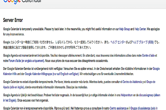166x110 pixels.
Task: Open the French Centre d'aide link
Action: point(148,55)
